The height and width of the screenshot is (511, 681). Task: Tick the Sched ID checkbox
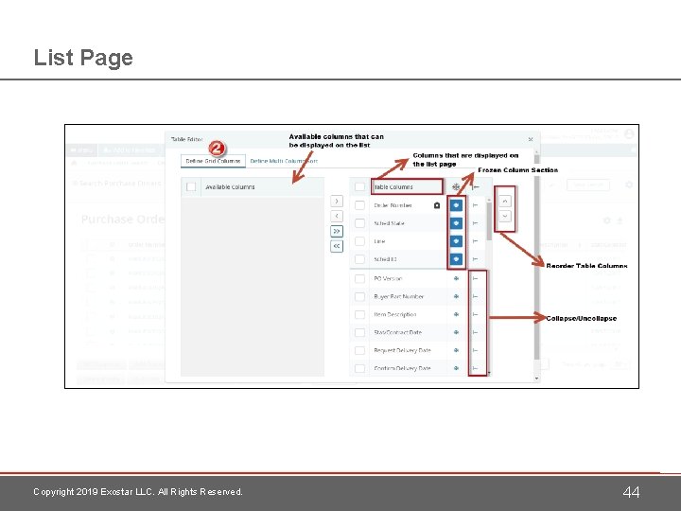pyautogui.click(x=359, y=259)
